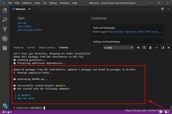Image resolution: width=172 pixels, height=114 pixels.
Task: Open the View menu
Action: [38, 3]
